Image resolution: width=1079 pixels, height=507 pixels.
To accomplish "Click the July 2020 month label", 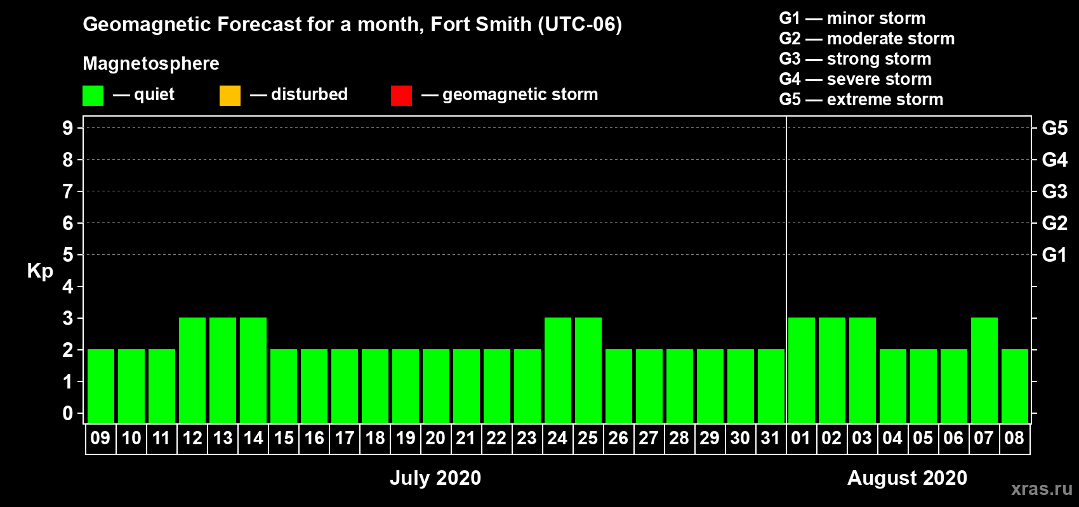I will pos(435,478).
